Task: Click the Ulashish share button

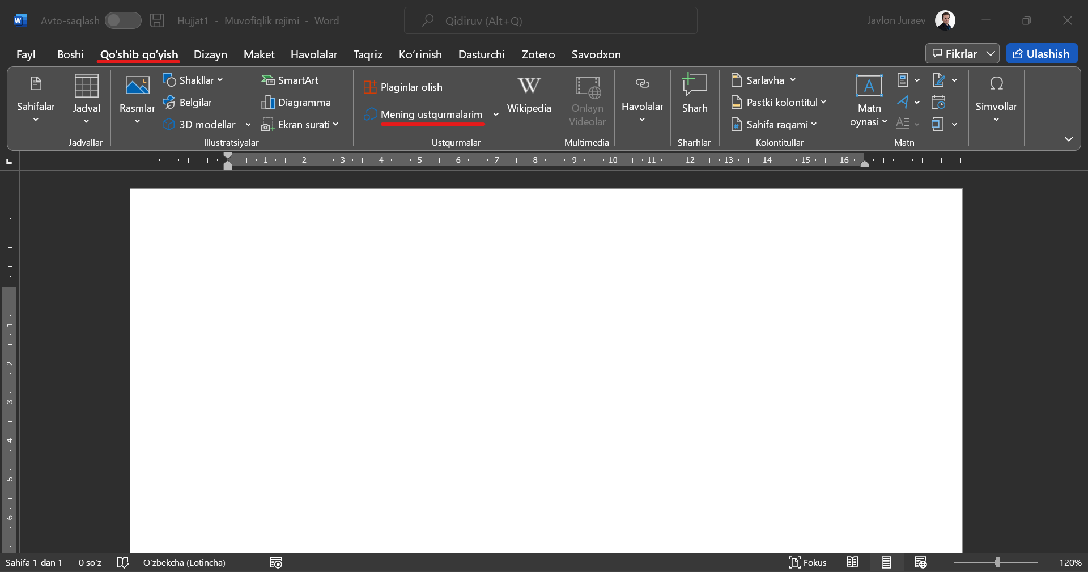Action: (1042, 54)
